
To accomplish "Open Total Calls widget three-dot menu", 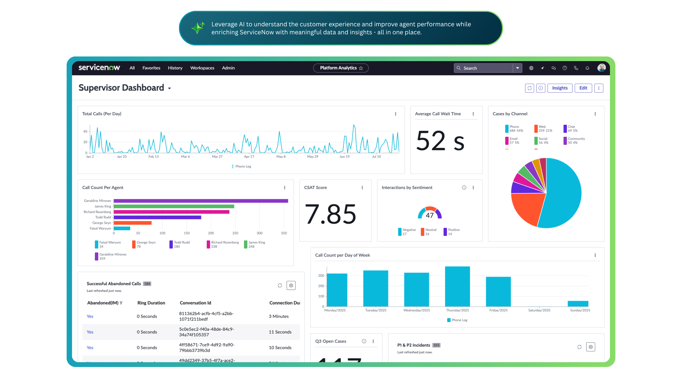I will pyautogui.click(x=396, y=114).
